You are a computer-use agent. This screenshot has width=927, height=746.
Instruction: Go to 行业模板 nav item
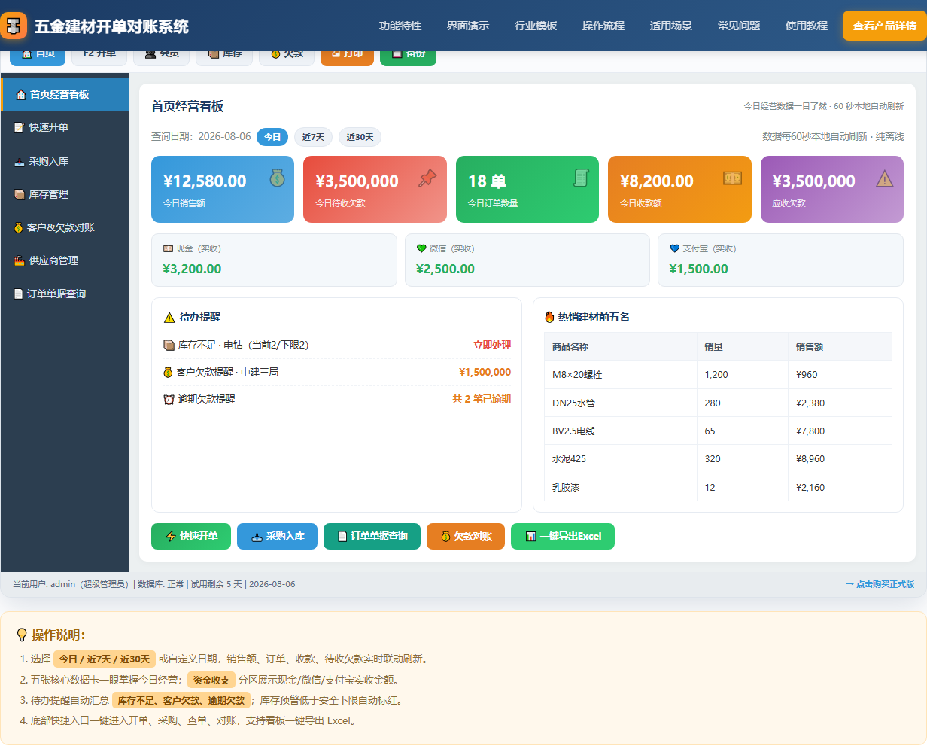point(536,26)
